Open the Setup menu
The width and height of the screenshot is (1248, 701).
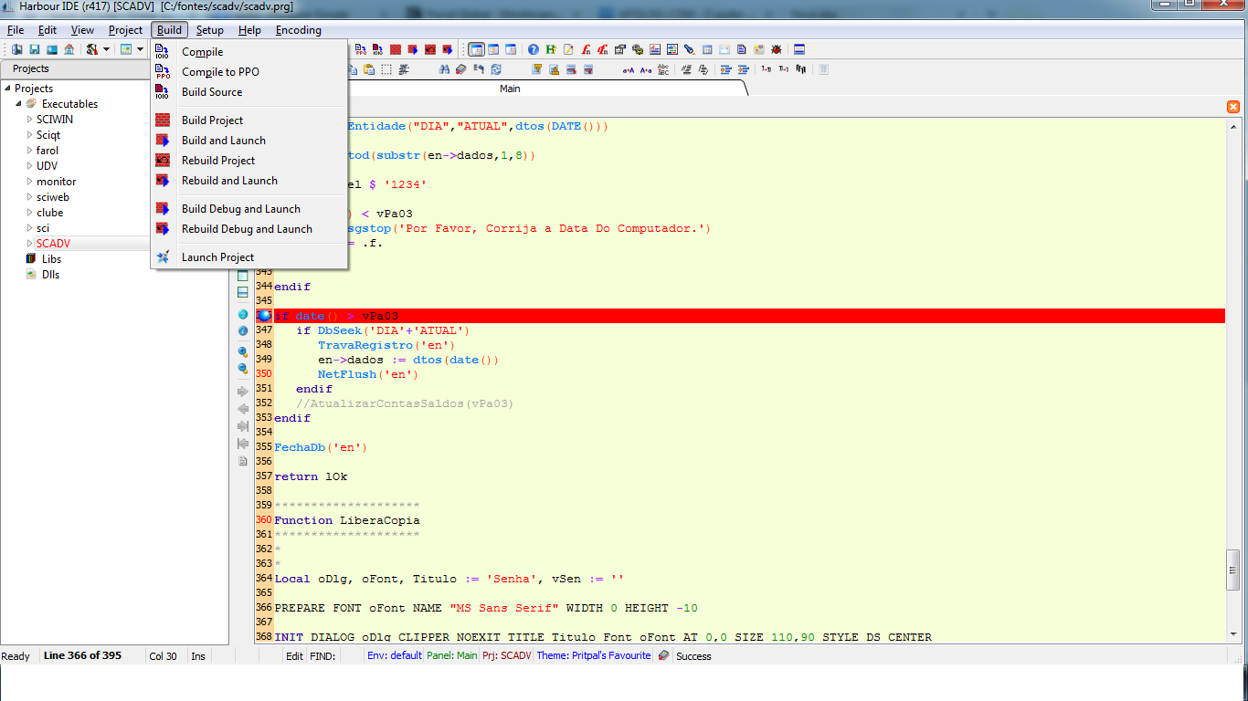click(x=209, y=30)
